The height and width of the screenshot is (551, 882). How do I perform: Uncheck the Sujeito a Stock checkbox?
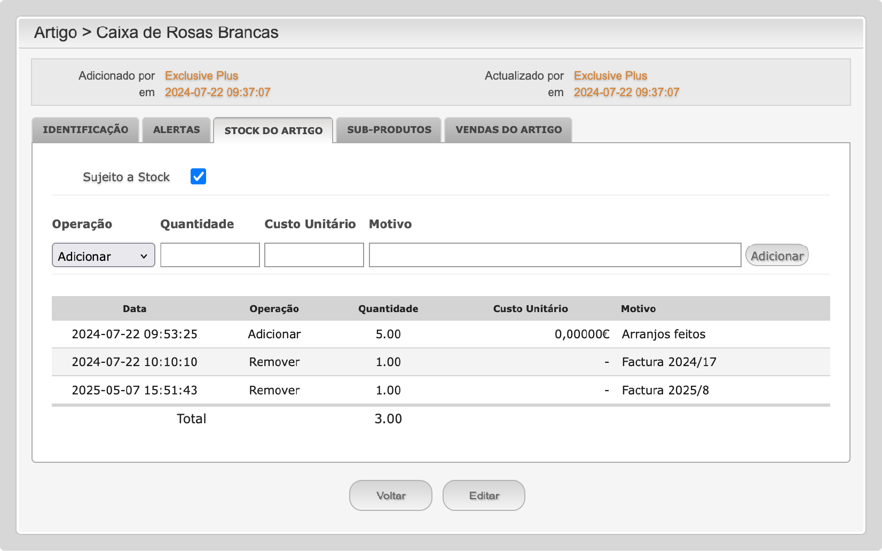[198, 176]
